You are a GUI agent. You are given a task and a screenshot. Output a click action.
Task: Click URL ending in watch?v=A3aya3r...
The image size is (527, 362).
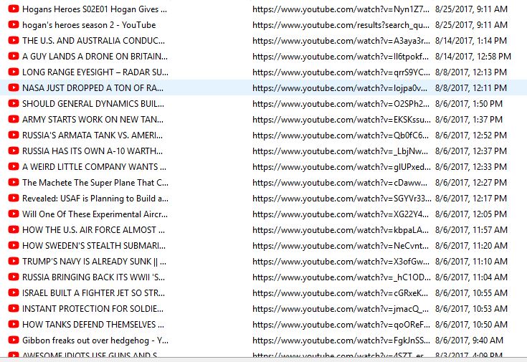pos(341,41)
